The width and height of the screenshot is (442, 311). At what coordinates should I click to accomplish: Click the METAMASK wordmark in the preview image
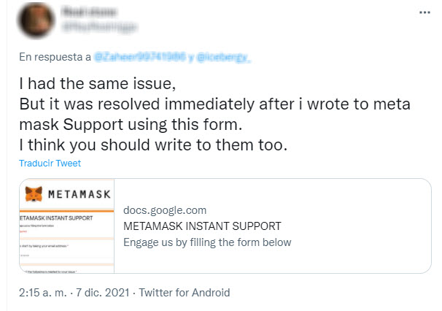78,194
